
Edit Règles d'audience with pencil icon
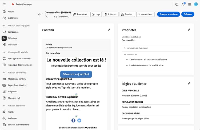click(189, 83)
